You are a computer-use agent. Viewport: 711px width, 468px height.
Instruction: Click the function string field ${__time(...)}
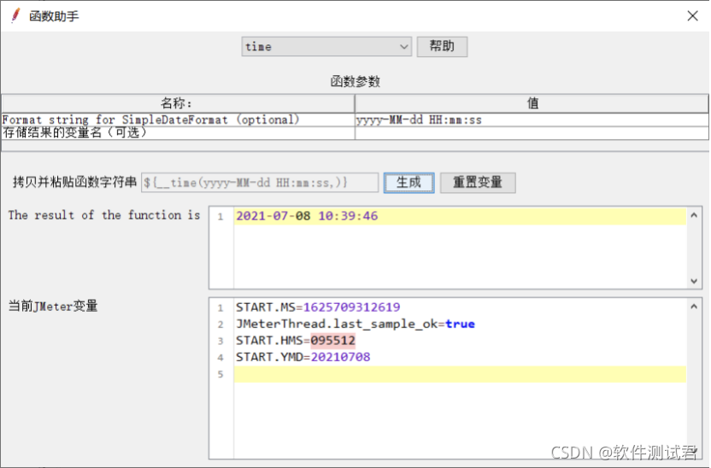(x=260, y=183)
